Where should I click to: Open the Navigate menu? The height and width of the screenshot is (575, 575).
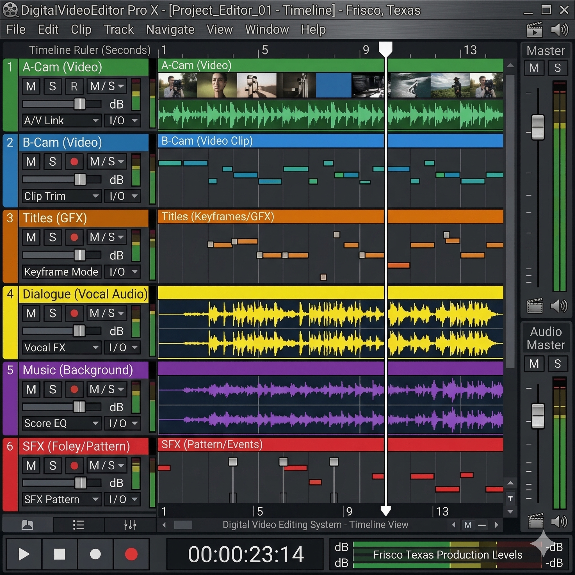(170, 29)
